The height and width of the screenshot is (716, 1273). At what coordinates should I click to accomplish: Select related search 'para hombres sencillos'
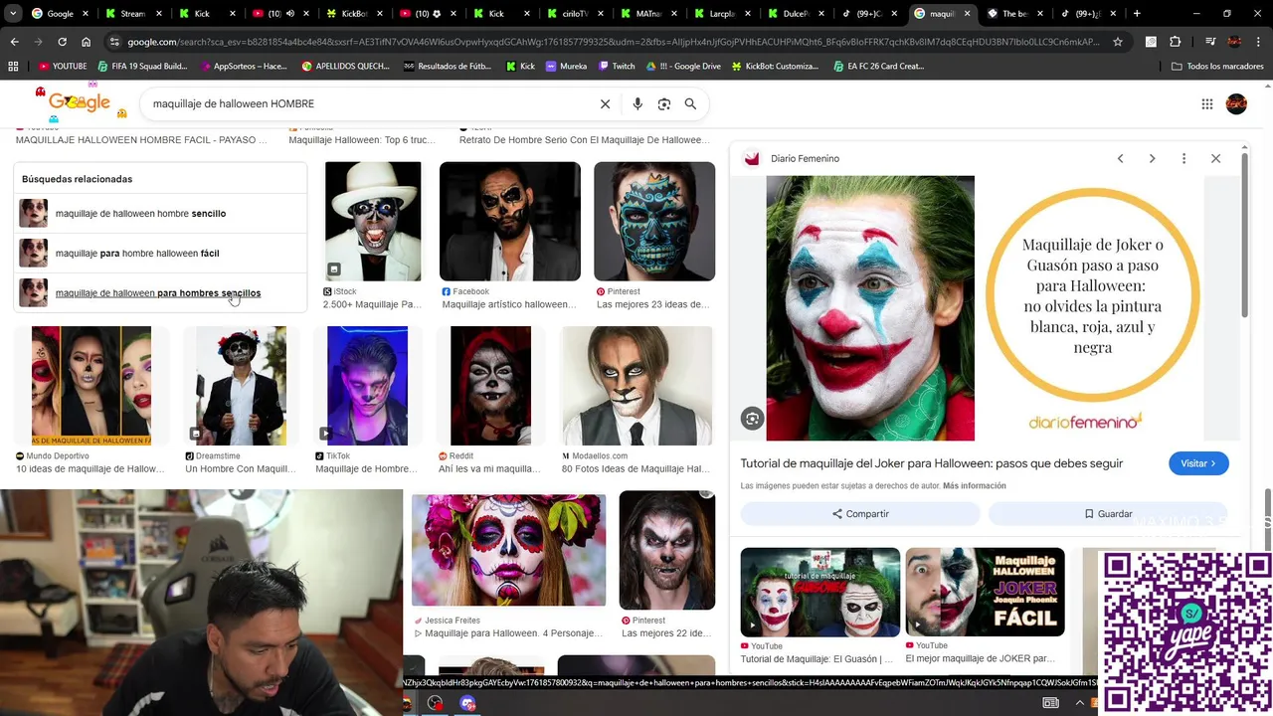click(160, 292)
